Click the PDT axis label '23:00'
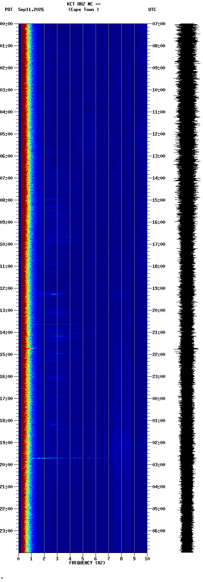This screenshot has width=203, height=582. (x=7, y=531)
